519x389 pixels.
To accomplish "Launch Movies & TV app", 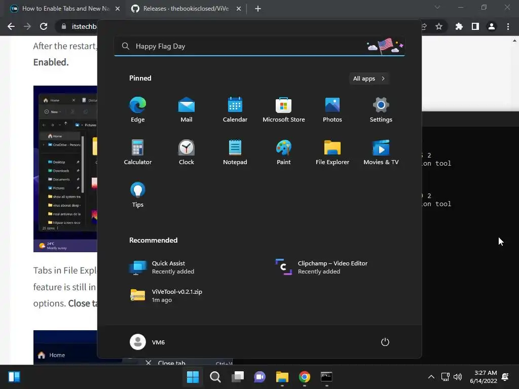I will coord(381,152).
